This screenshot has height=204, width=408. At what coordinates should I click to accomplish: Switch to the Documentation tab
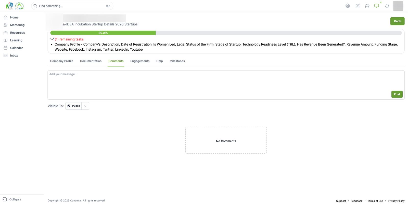point(91,61)
